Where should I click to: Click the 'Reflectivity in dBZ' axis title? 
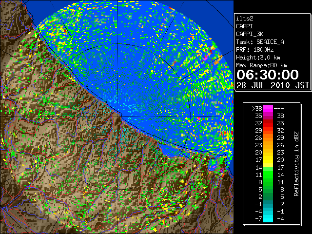[x=296, y=164]
